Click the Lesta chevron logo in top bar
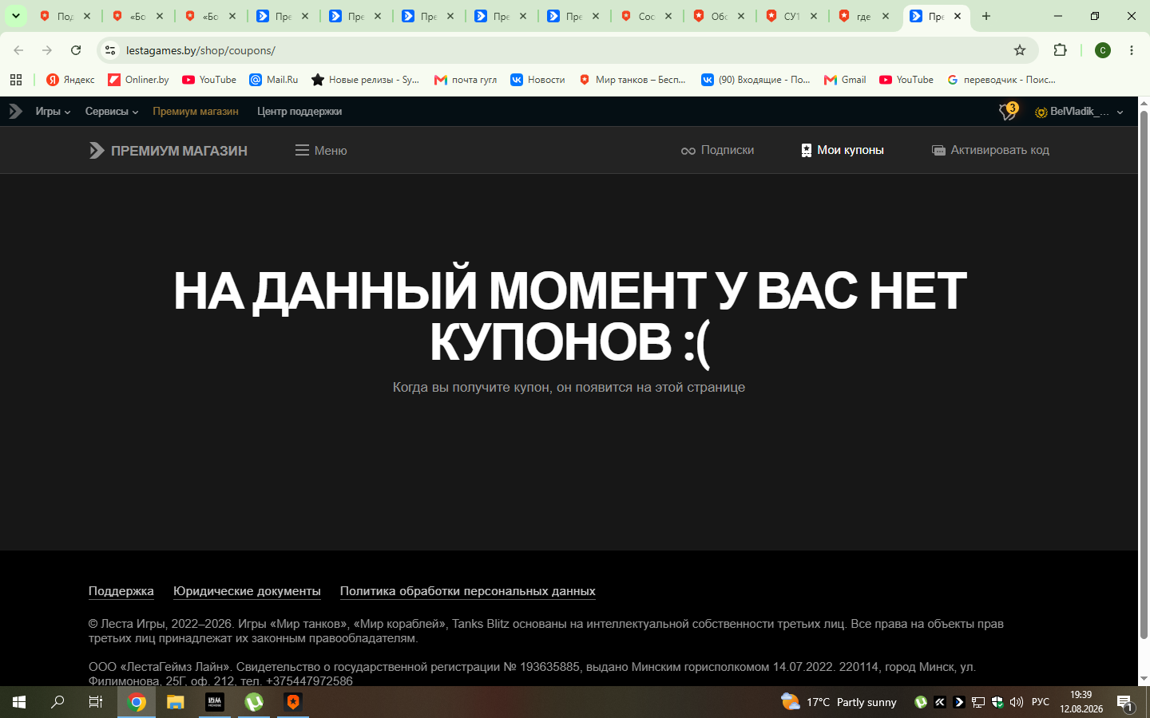This screenshot has width=1150, height=718. click(15, 112)
